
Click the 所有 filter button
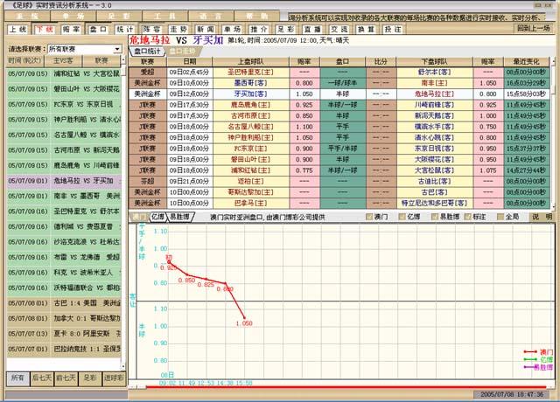click(x=17, y=378)
